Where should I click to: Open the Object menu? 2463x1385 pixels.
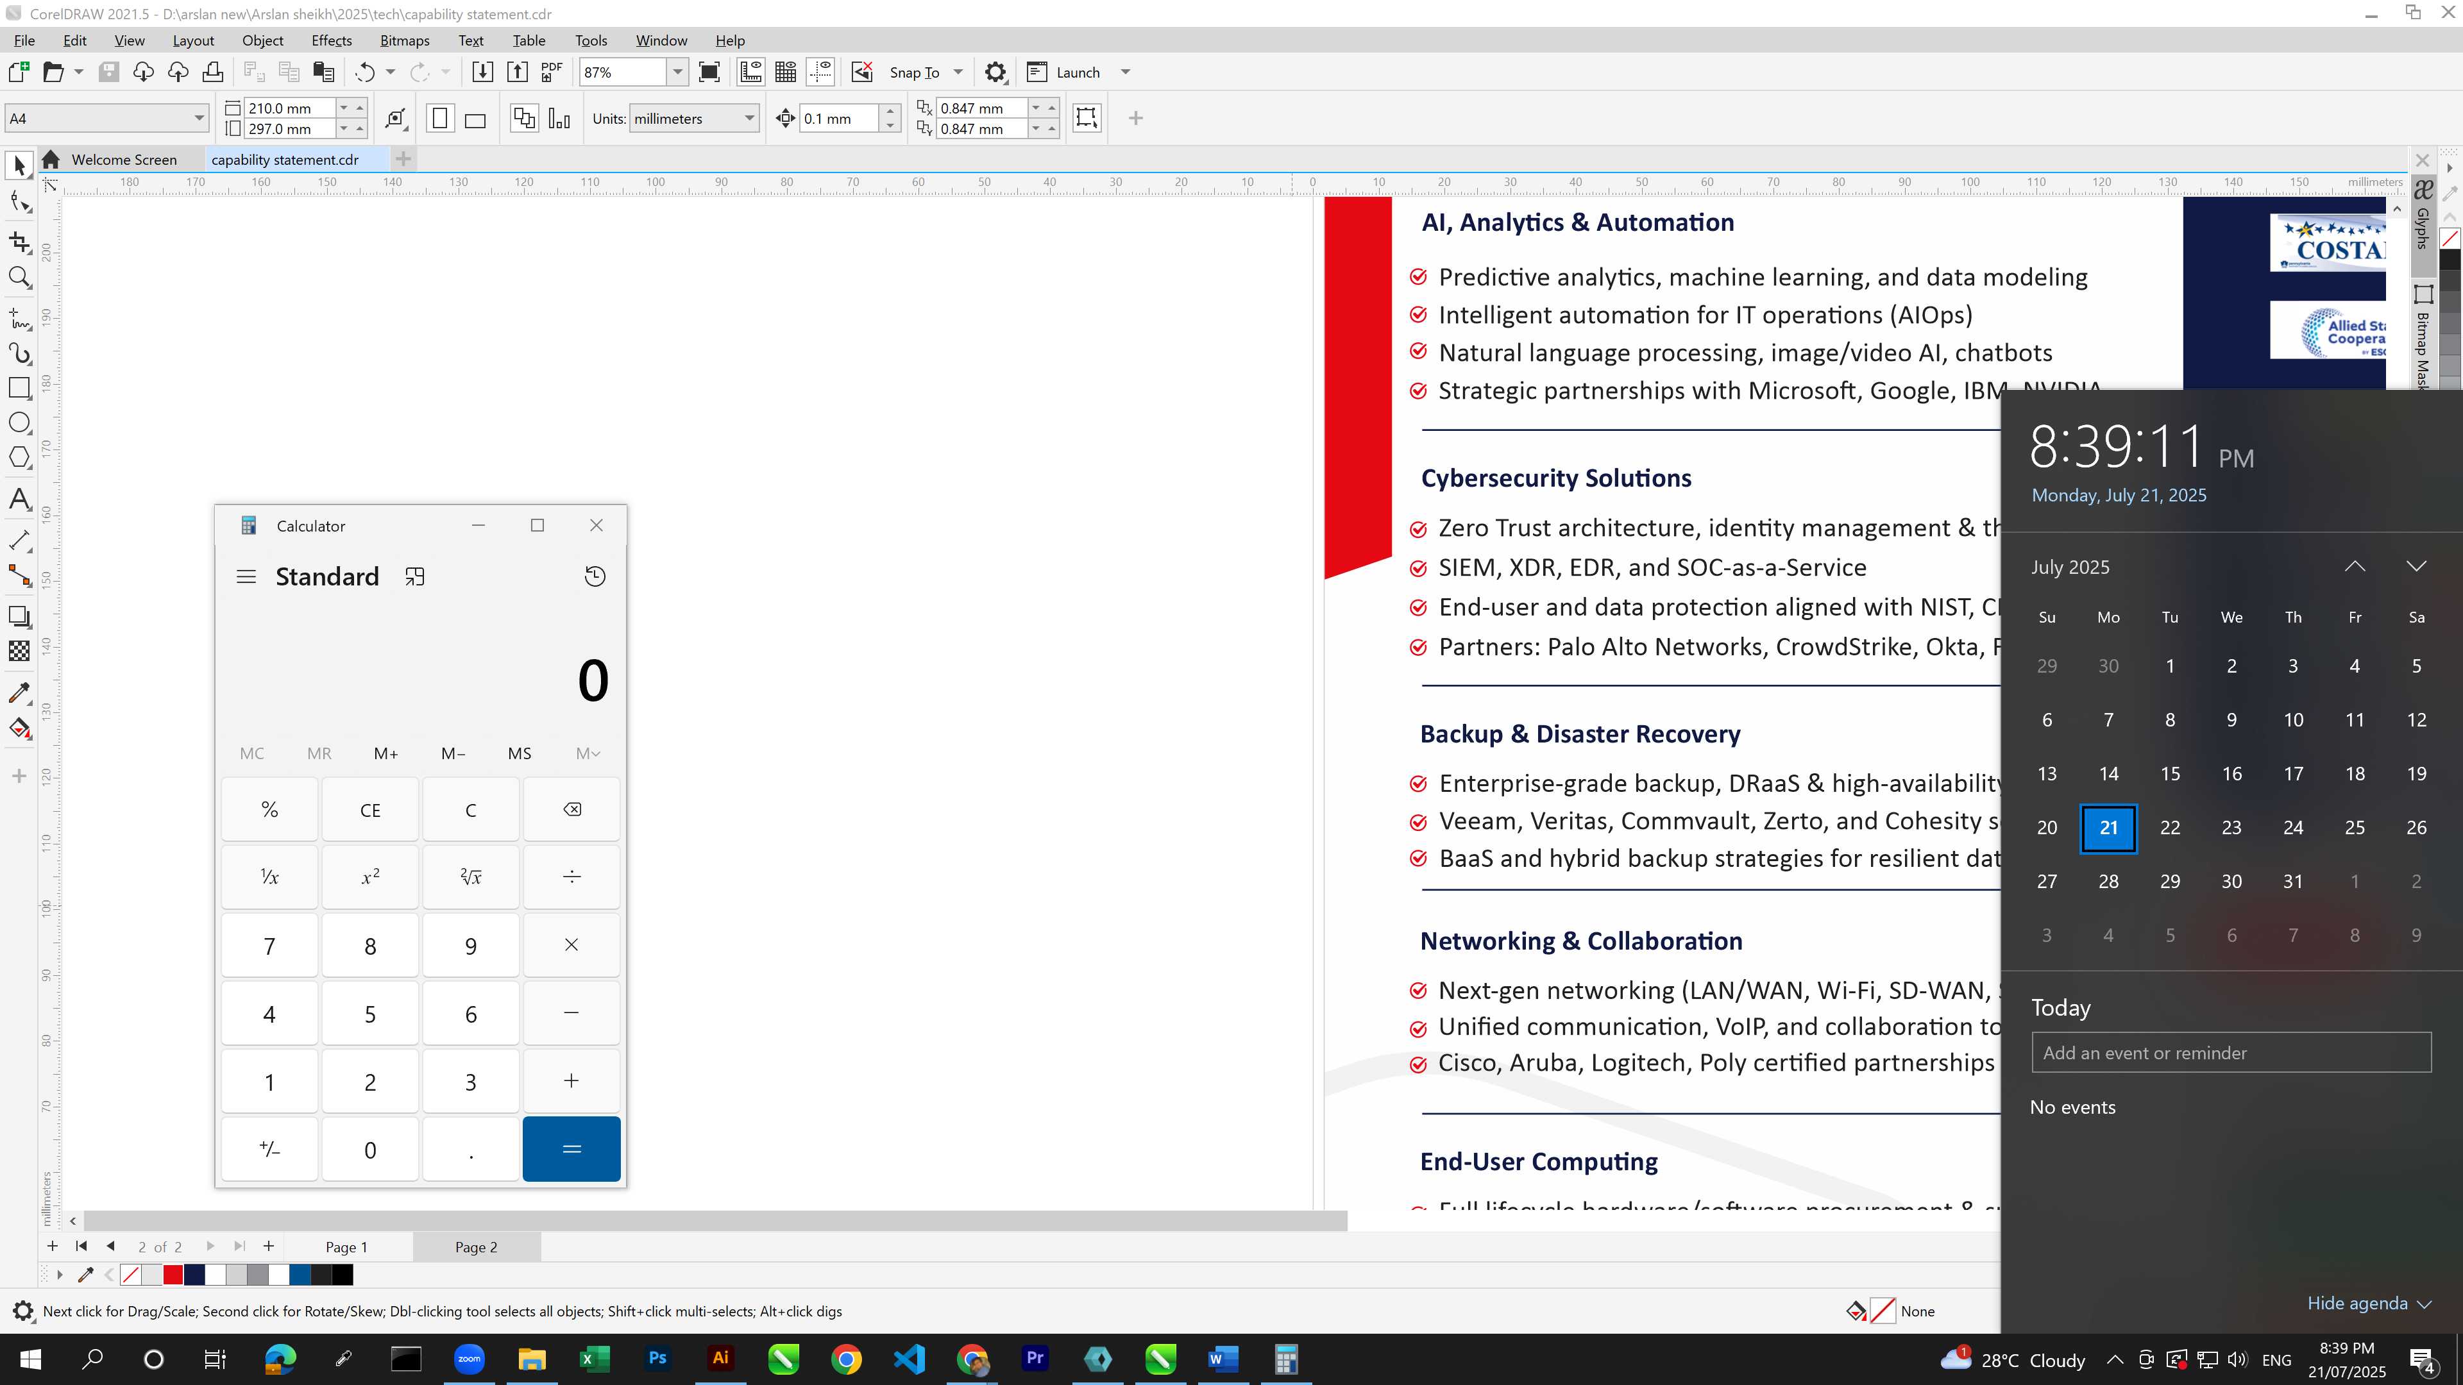(262, 40)
